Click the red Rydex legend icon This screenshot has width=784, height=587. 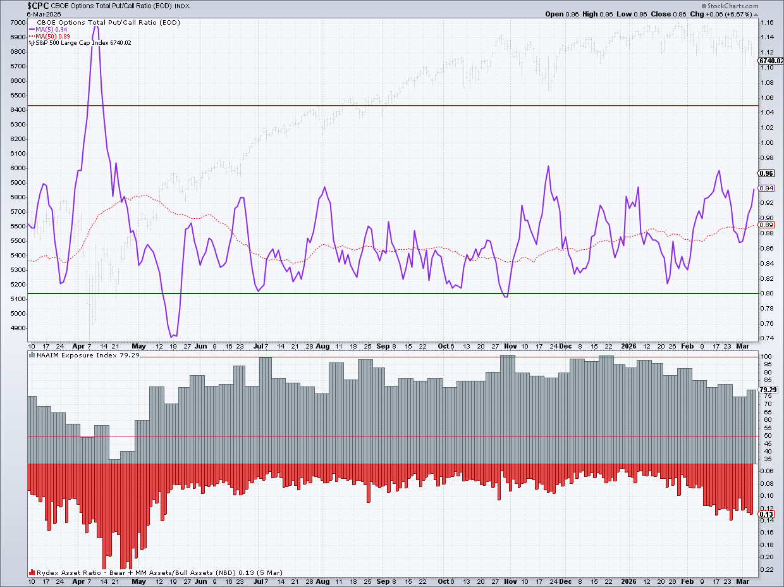pyautogui.click(x=32, y=572)
